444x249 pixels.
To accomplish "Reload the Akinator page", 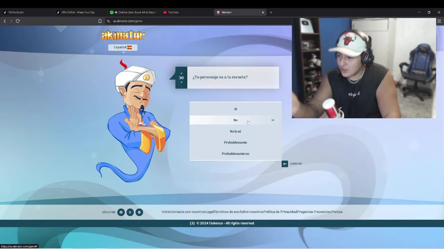I will click(18, 21).
